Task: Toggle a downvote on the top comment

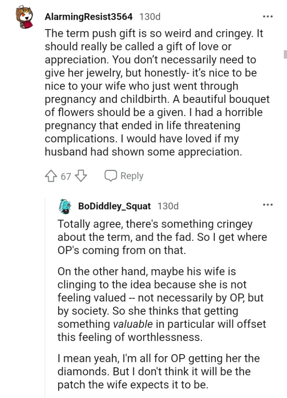Action: (80, 175)
